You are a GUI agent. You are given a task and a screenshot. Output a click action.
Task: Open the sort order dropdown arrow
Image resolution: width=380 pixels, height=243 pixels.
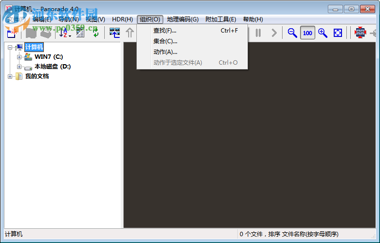70,36
